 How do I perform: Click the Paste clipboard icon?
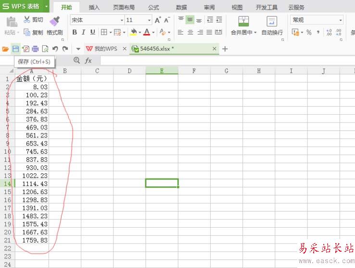[12, 22]
